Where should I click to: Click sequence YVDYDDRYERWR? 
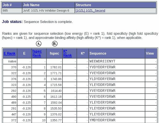tap(102, 67)
